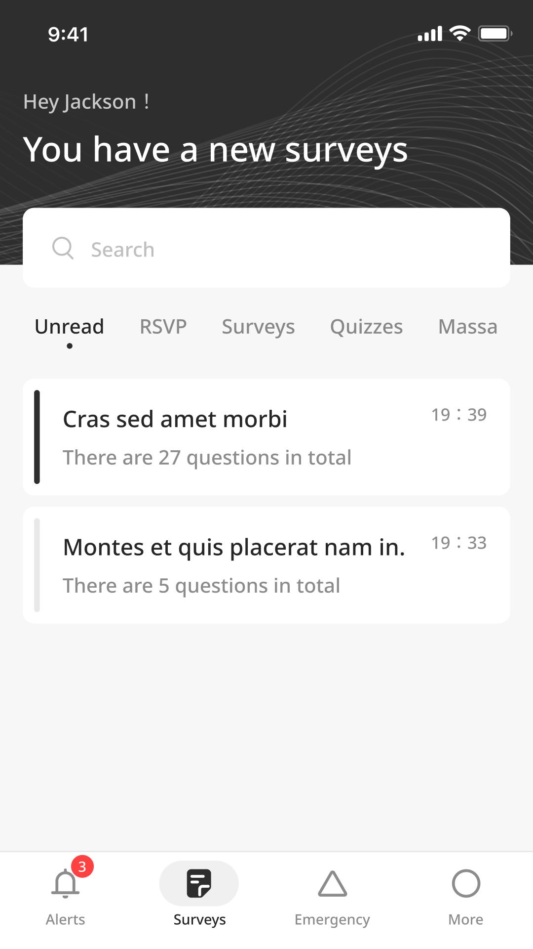Screen dimensions: 533x949
Task: Tap the cellular signal bars icon
Action: tap(430, 34)
